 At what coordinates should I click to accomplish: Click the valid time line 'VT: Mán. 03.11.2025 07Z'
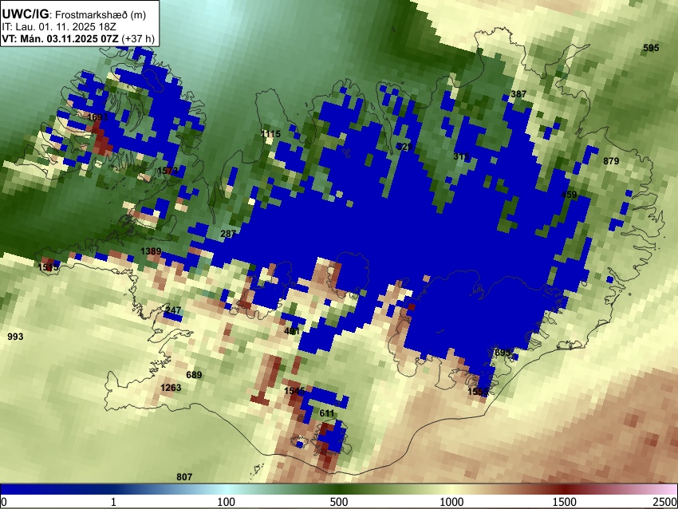click(x=60, y=38)
